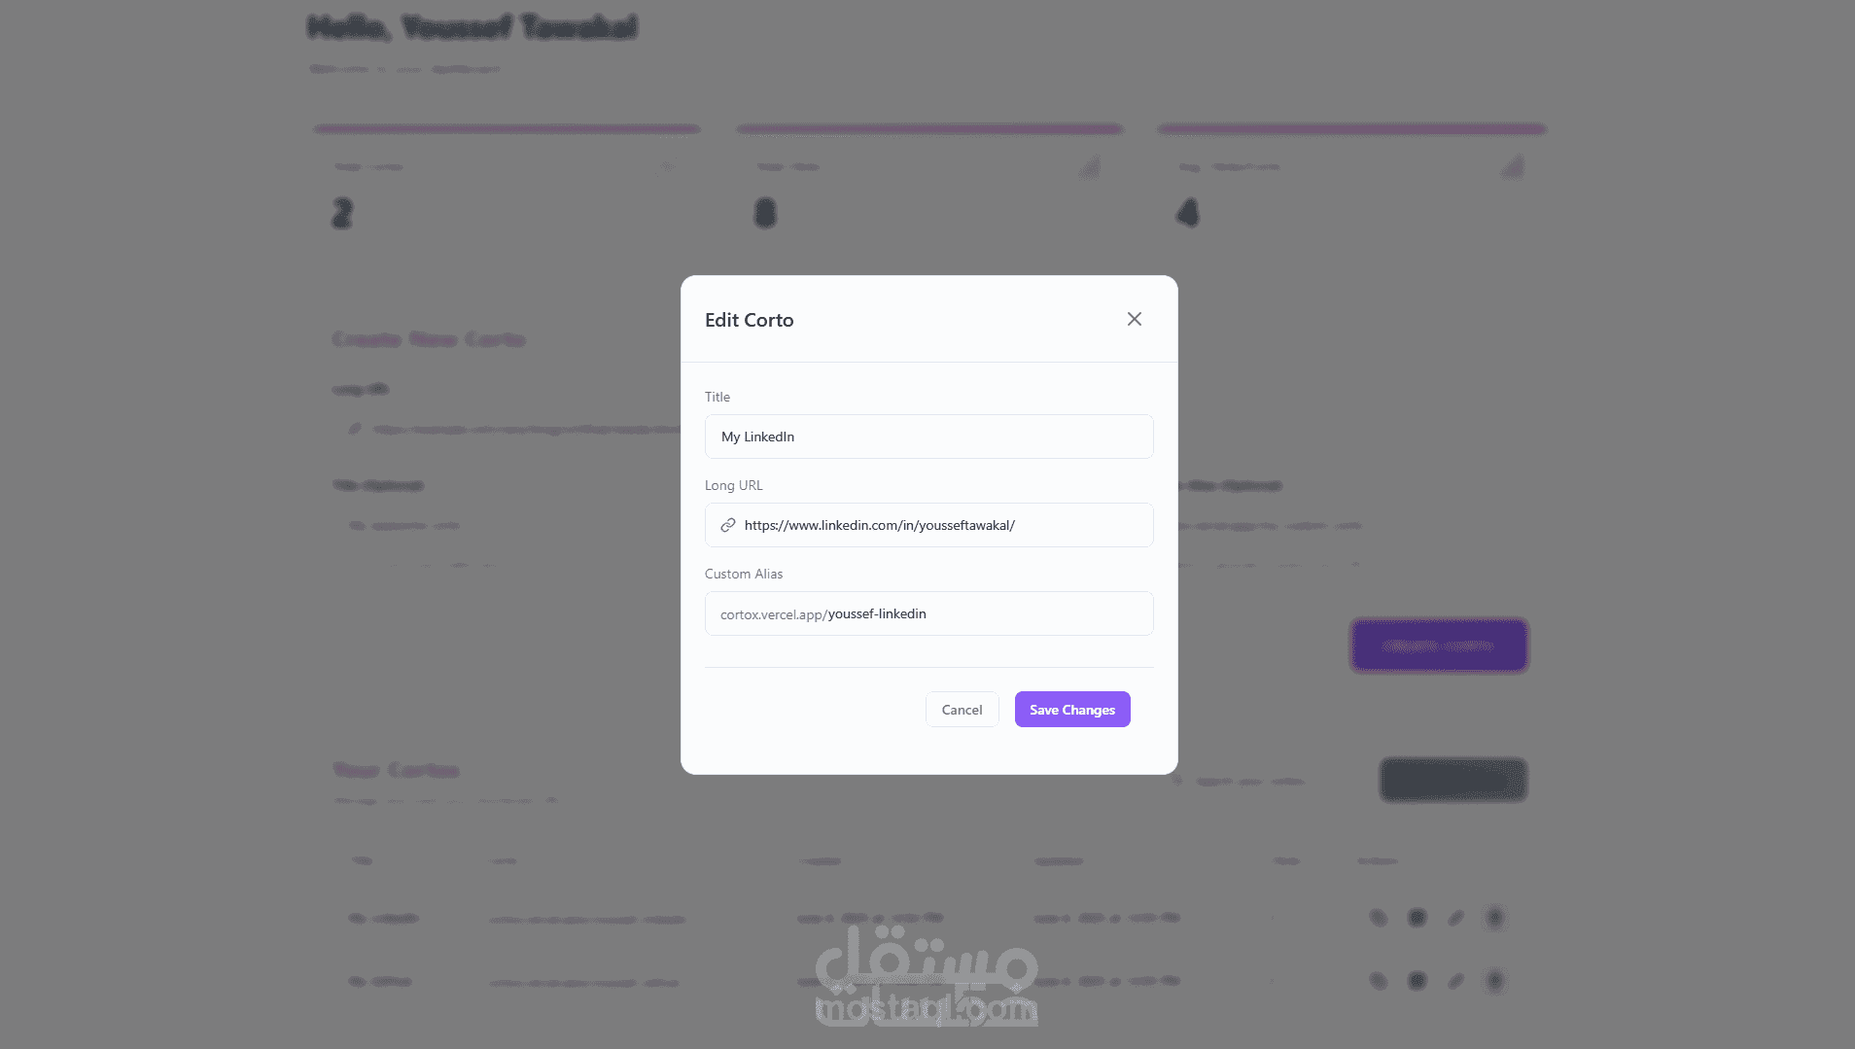Click the blurred purple Create Corto button behind dialog
1855x1049 pixels.
[1439, 646]
